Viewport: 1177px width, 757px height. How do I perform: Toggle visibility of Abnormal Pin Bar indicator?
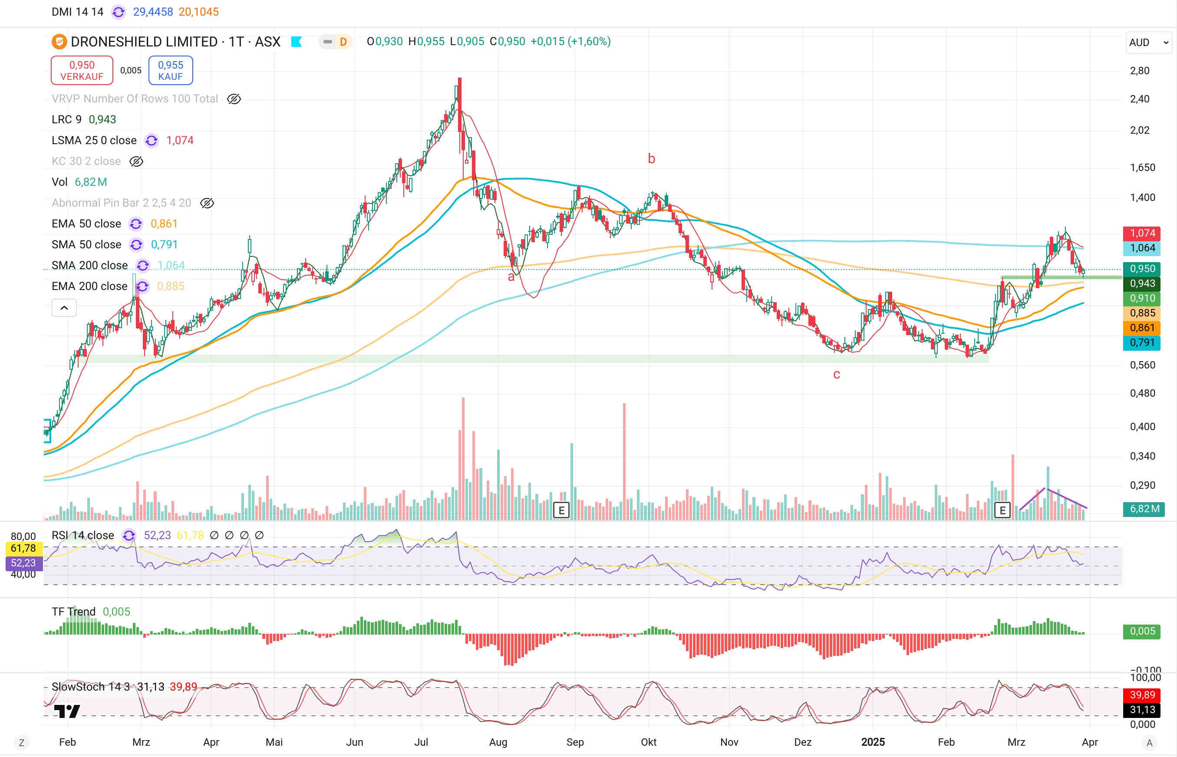pyautogui.click(x=207, y=203)
